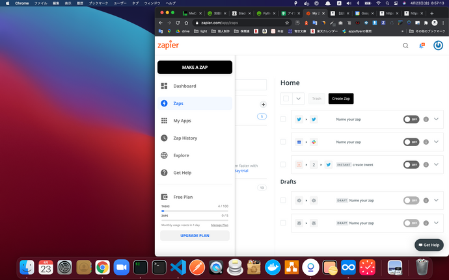Screen dimensions: 449x280
Task: Open Zoom from the dock
Action: 122,268
